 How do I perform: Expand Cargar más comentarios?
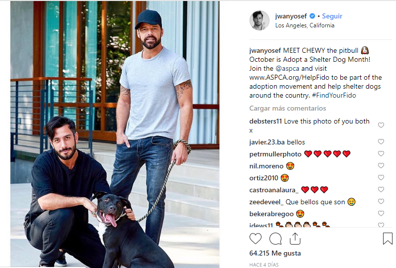click(287, 109)
